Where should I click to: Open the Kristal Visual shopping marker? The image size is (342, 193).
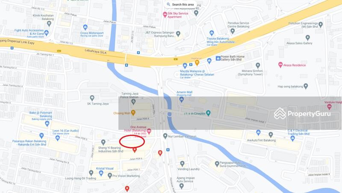click(101, 173)
